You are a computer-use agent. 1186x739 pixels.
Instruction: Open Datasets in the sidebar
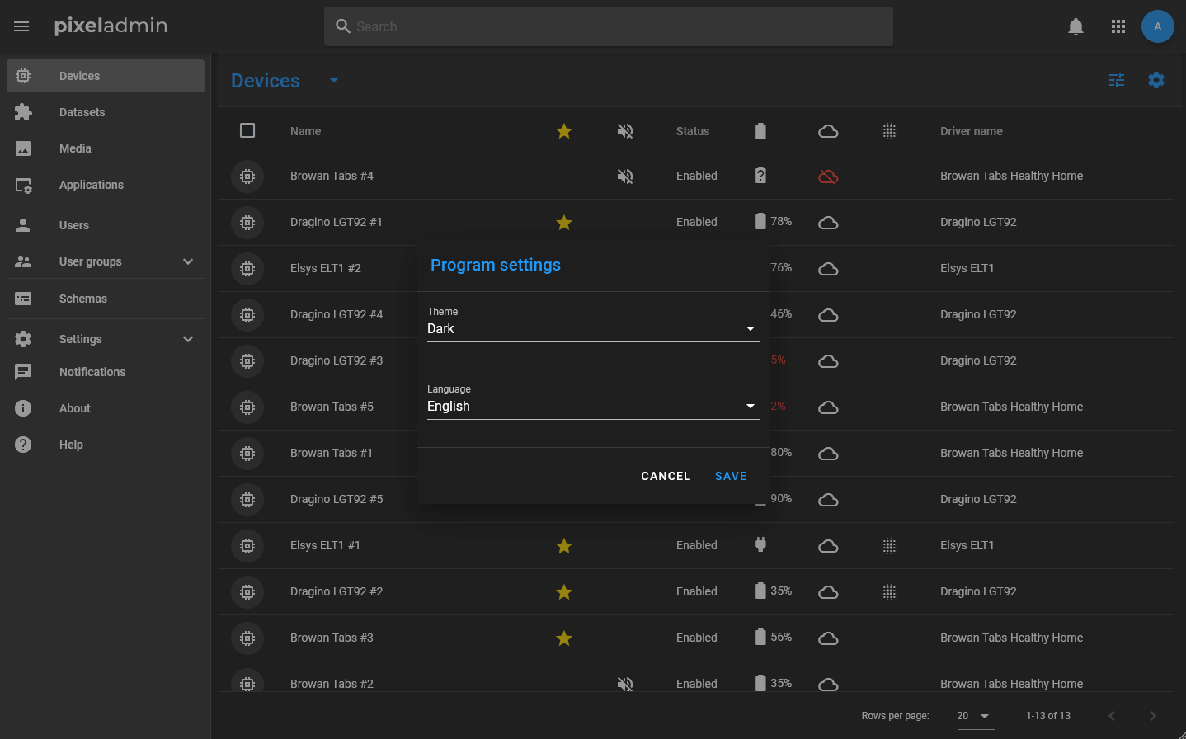tap(82, 112)
